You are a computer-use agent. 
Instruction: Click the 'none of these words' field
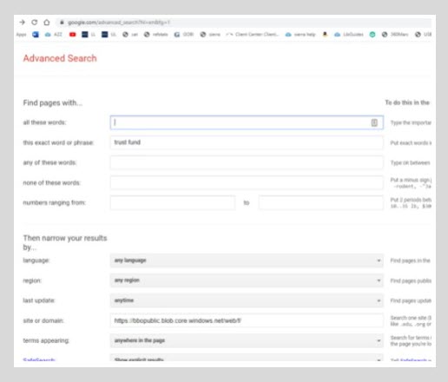tap(247, 182)
